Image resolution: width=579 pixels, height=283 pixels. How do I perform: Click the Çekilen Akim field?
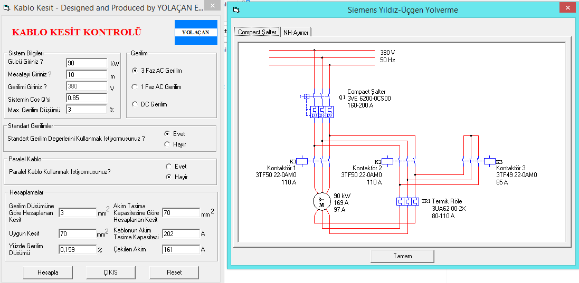[181, 249]
